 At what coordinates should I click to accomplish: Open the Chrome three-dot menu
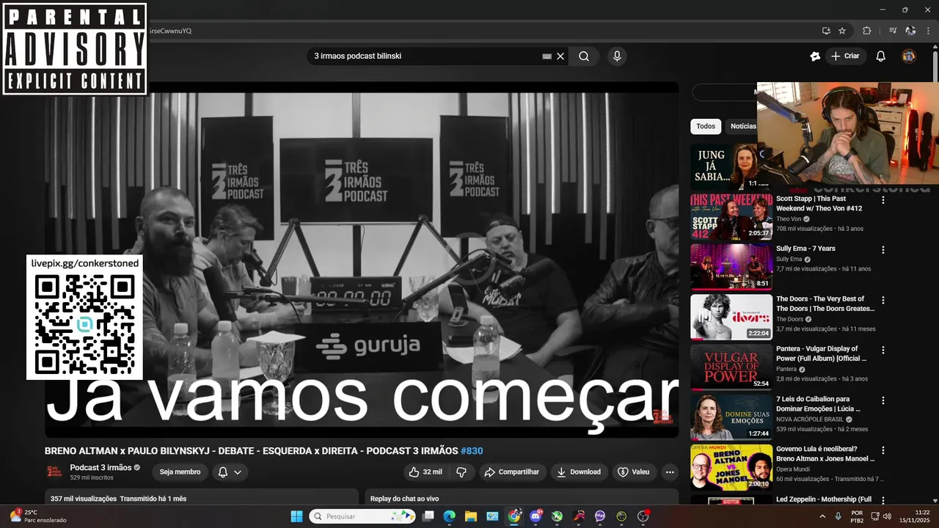click(928, 31)
